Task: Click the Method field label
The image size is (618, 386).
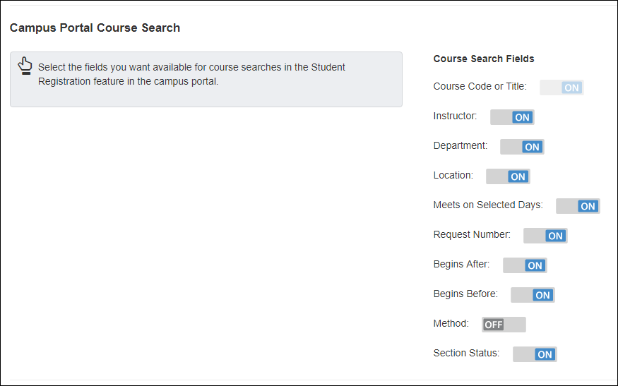Action: click(451, 323)
